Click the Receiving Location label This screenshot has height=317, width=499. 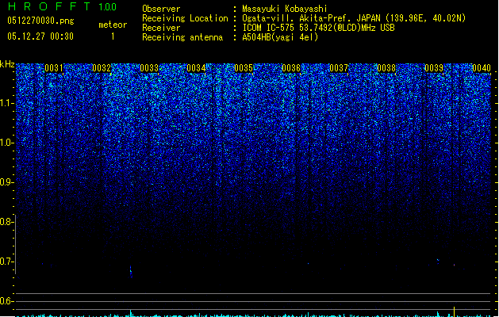[185, 18]
